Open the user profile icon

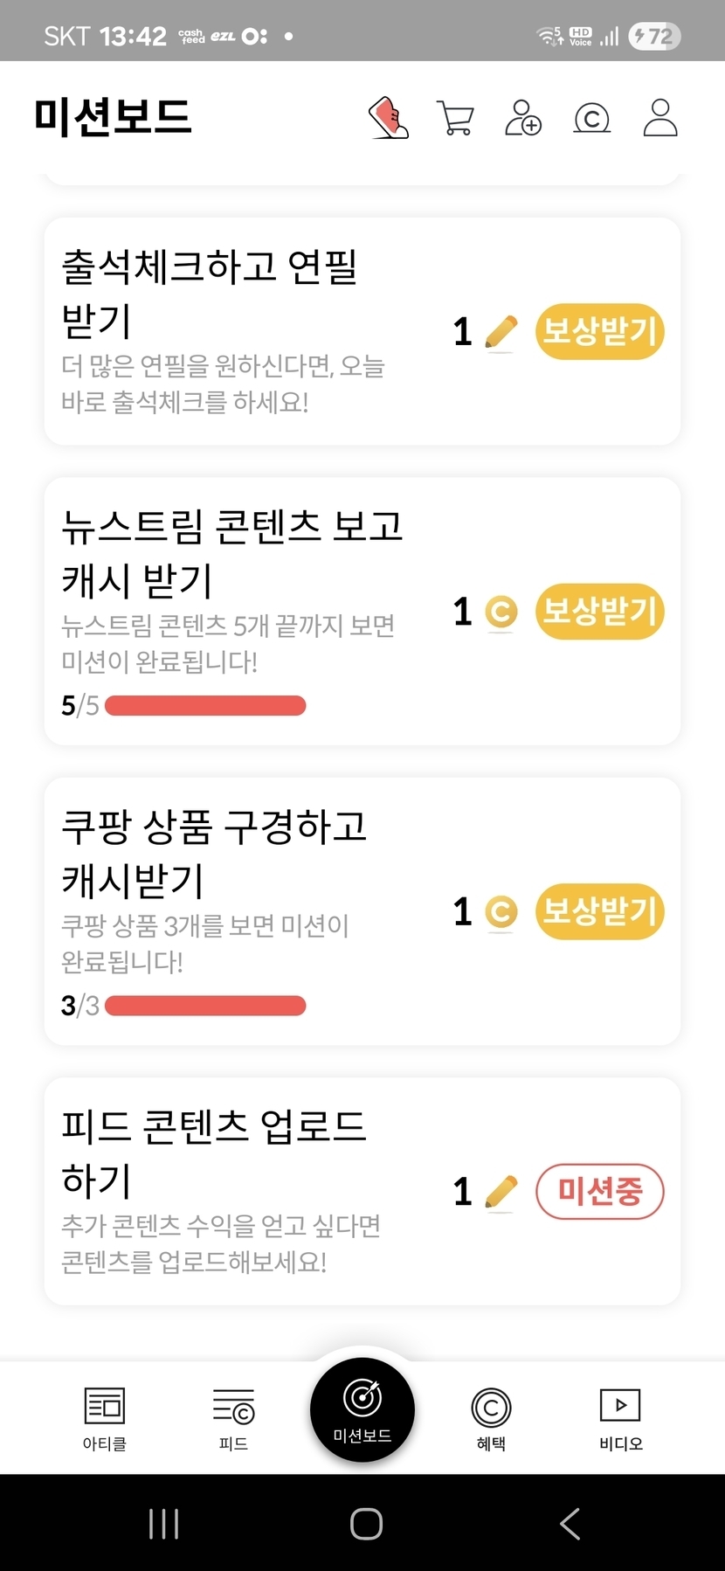[x=660, y=118]
